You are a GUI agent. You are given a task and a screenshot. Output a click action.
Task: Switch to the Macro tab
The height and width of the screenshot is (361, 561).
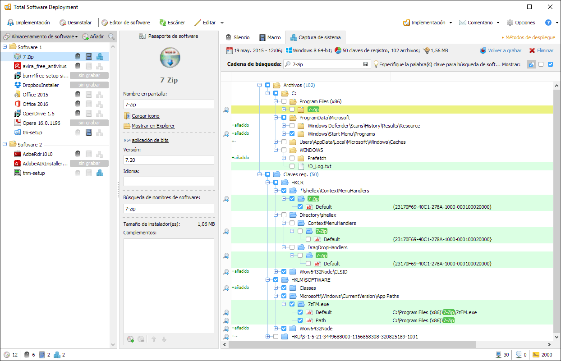point(270,37)
